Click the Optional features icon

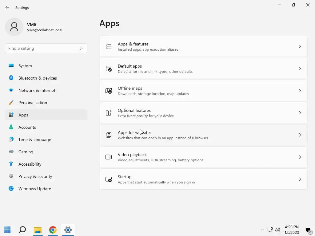tap(109, 113)
